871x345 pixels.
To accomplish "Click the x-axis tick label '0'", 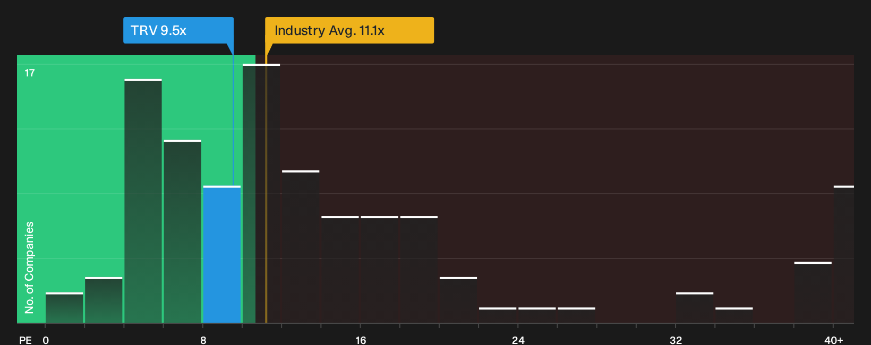I will [x=46, y=340].
